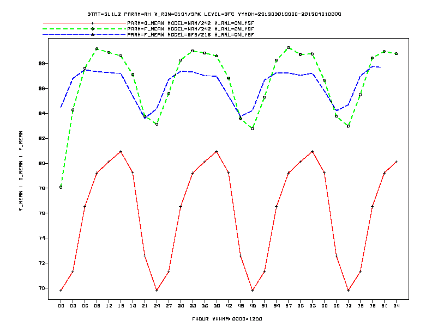Click y-axis tick label 88
432x333 pixels.
click(x=41, y=63)
